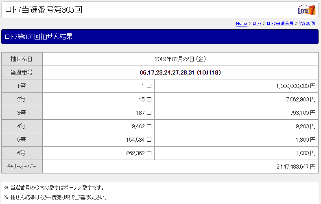Select the 4等 row label
321x204 pixels.
click(x=22, y=126)
